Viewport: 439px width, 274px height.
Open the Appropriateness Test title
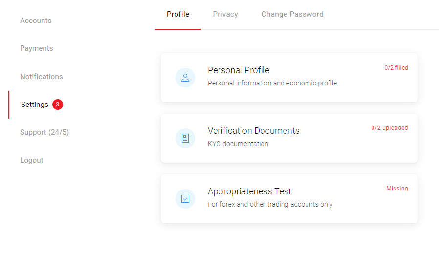click(249, 191)
